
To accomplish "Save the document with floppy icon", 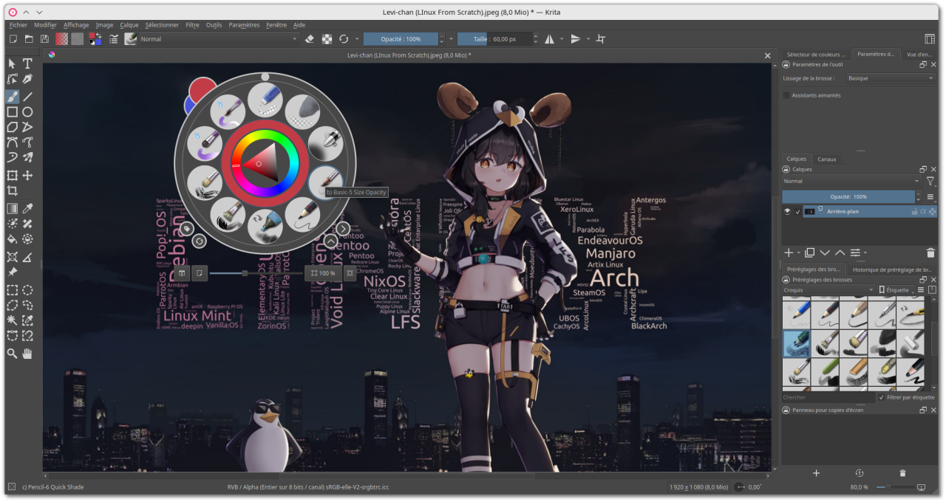I will [x=44, y=39].
